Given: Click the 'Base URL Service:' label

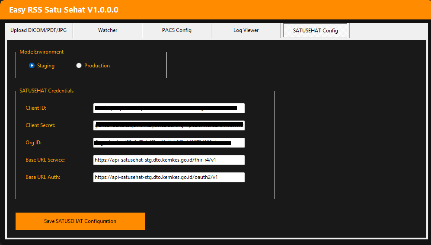Looking at the screenshot, I should [45, 160].
